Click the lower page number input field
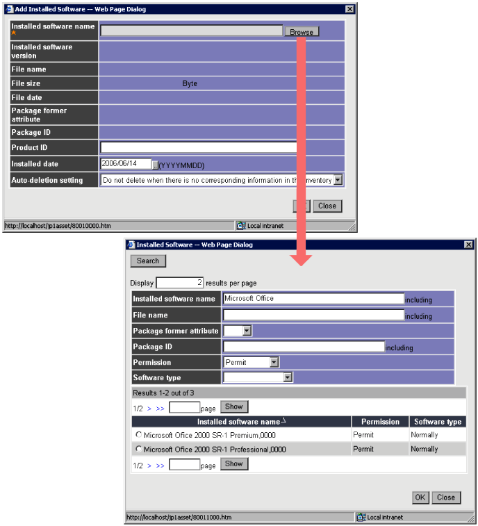The width and height of the screenshot is (478, 526). pyautogui.click(x=185, y=465)
